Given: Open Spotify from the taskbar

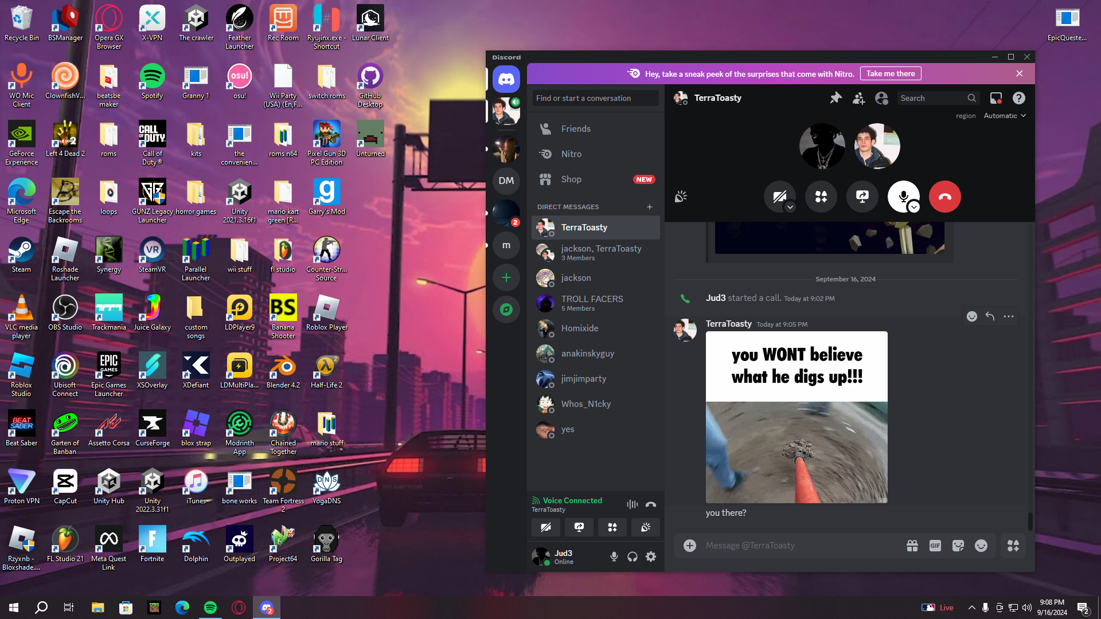Looking at the screenshot, I should [x=210, y=608].
